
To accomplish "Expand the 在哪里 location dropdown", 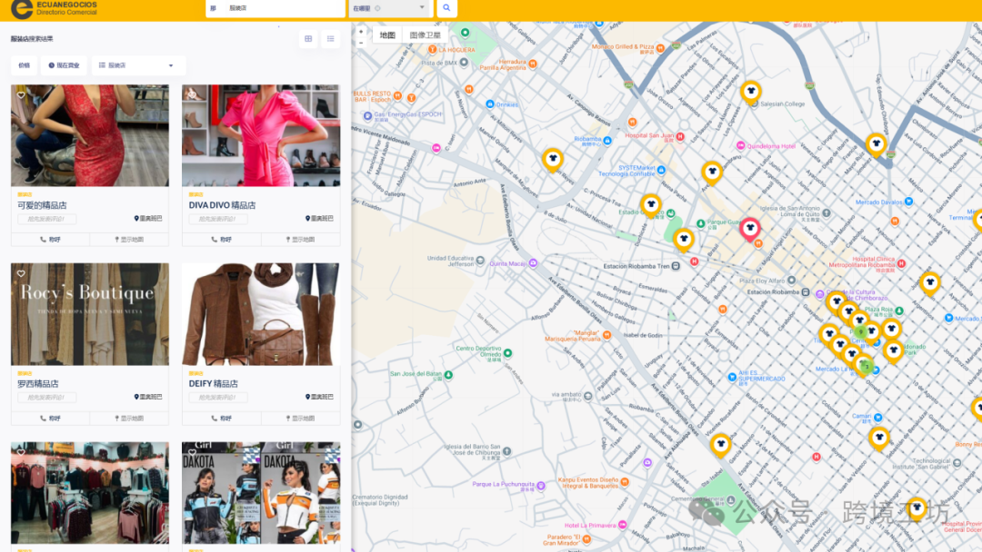I will point(388,8).
